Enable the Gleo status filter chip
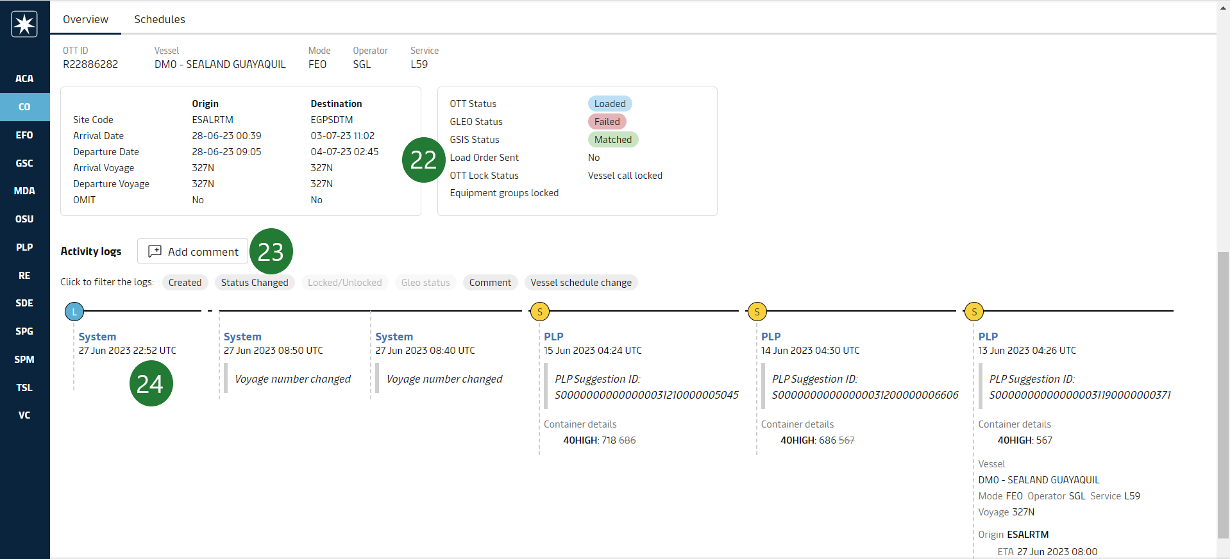The image size is (1230, 559). click(425, 283)
